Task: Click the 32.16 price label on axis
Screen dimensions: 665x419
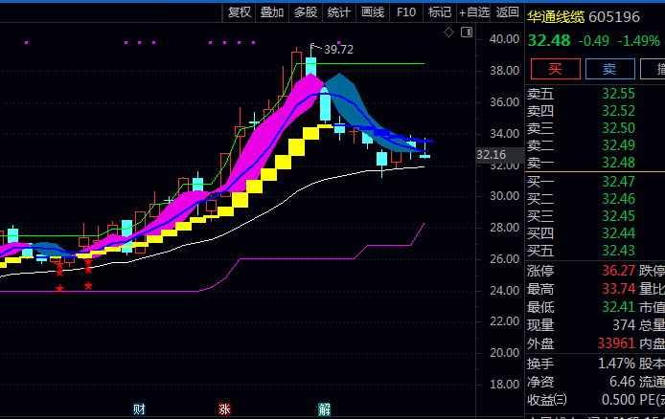Action: pyautogui.click(x=491, y=155)
